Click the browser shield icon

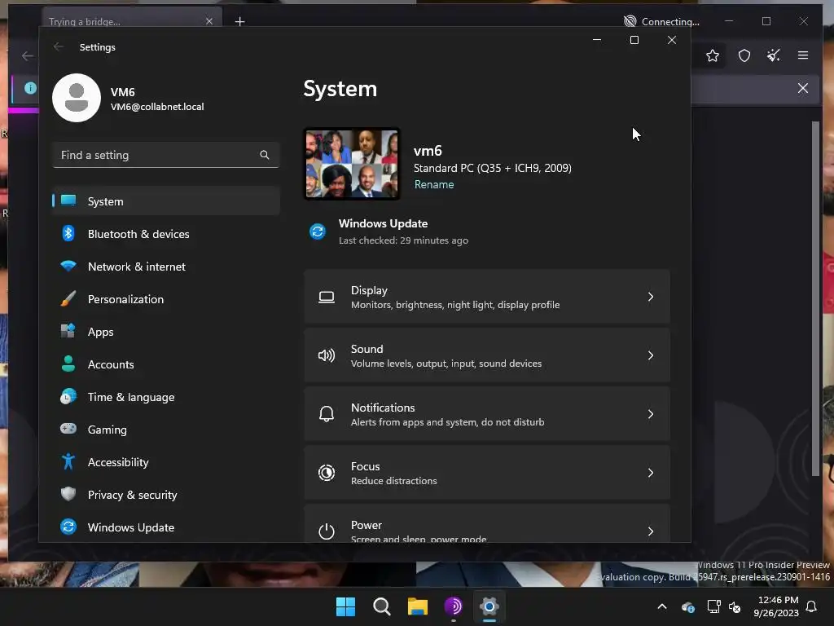(x=744, y=55)
